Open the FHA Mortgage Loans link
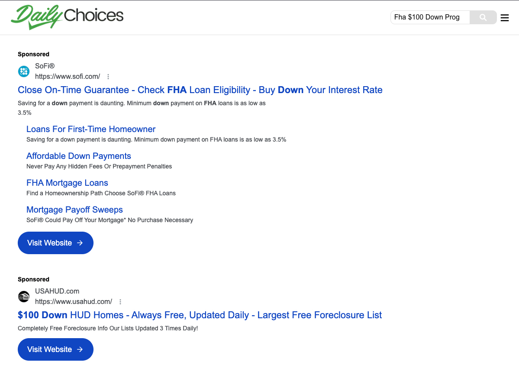 pyautogui.click(x=67, y=183)
